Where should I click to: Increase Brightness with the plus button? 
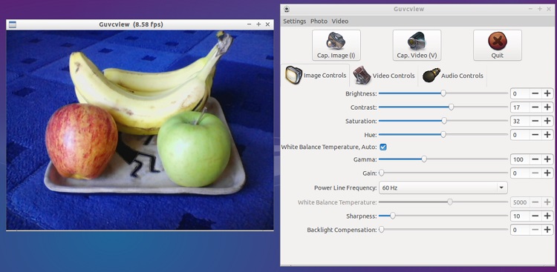(x=547, y=93)
